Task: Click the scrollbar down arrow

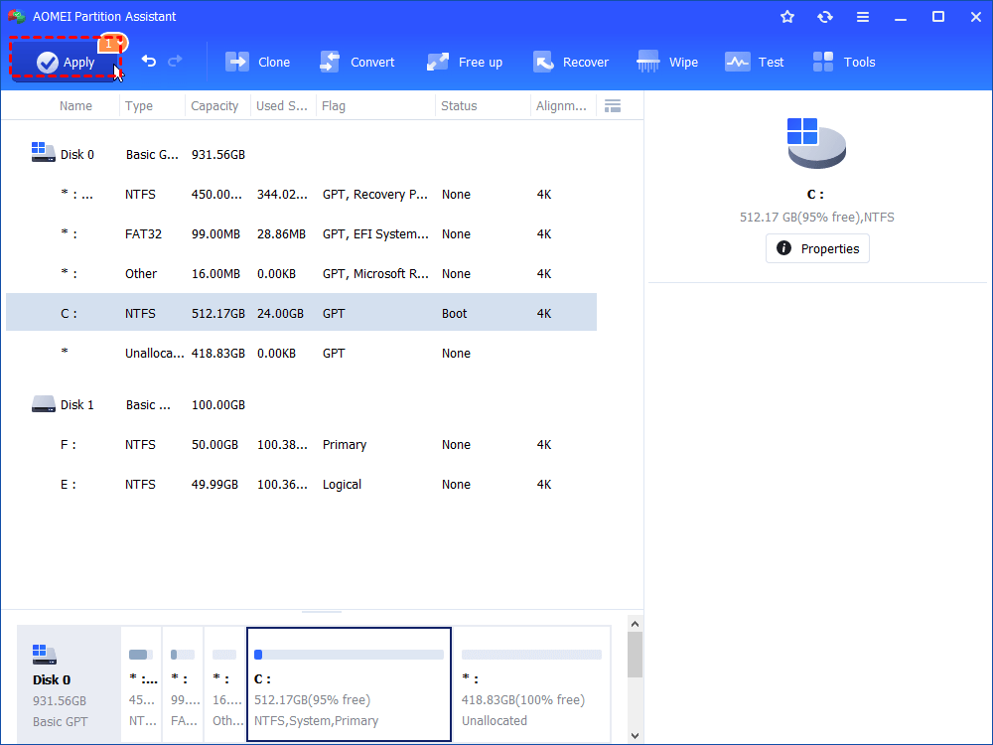Action: (x=635, y=735)
